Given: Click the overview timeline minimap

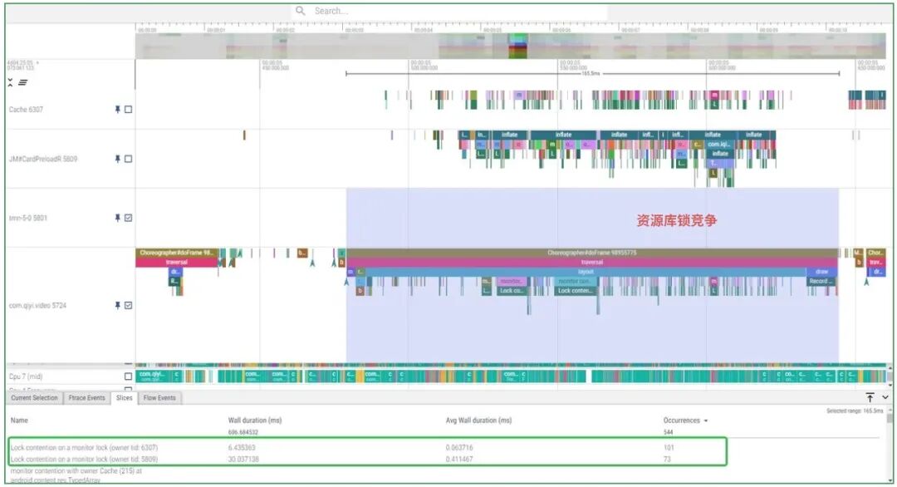Looking at the screenshot, I should point(510,46).
